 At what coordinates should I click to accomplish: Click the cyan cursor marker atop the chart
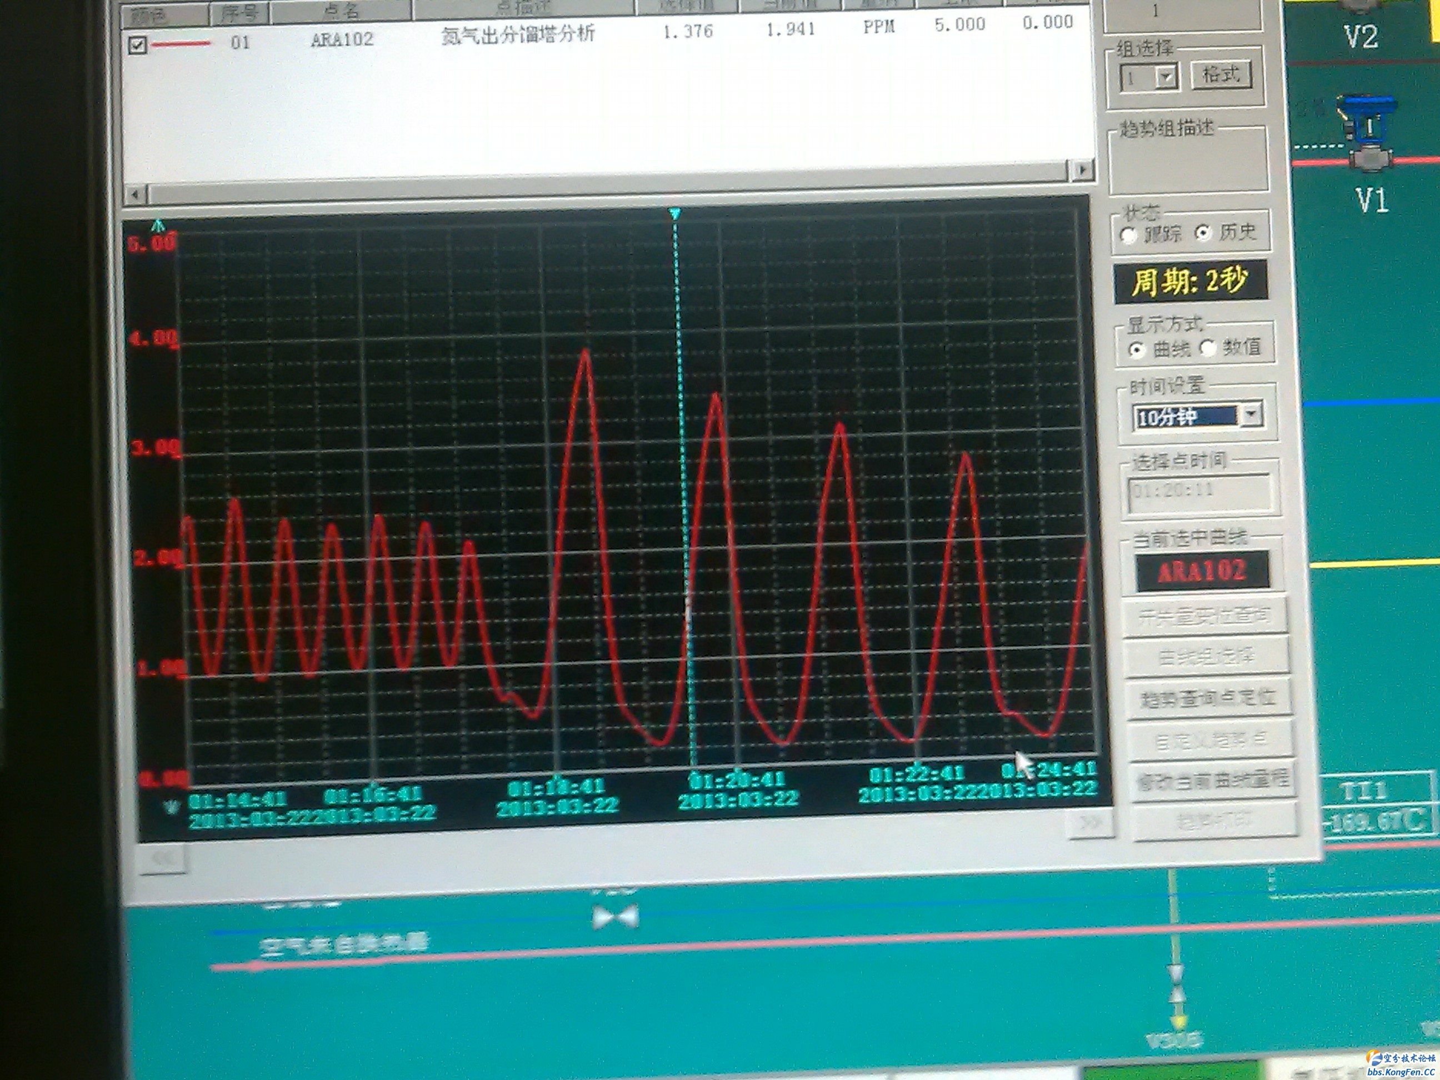coord(675,213)
